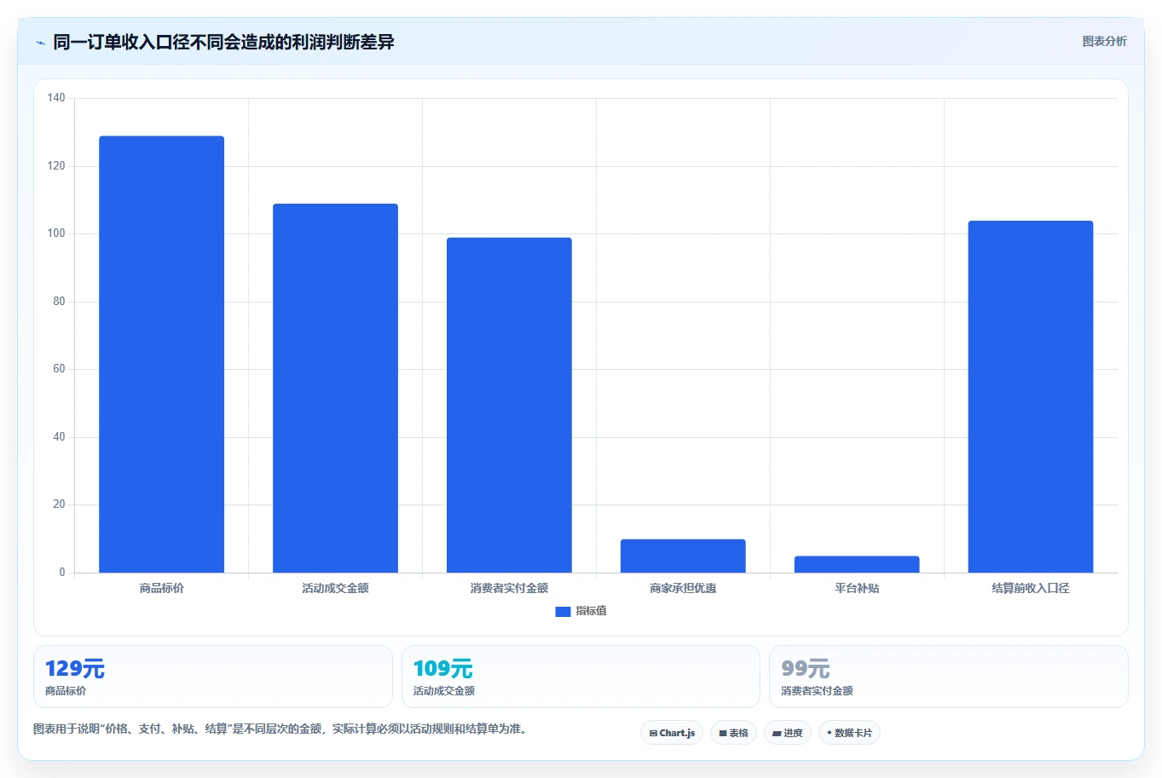Click the title 同一订单收入口径不同会造成的利润判断差异
This screenshot has height=778, width=1162.
223,42
